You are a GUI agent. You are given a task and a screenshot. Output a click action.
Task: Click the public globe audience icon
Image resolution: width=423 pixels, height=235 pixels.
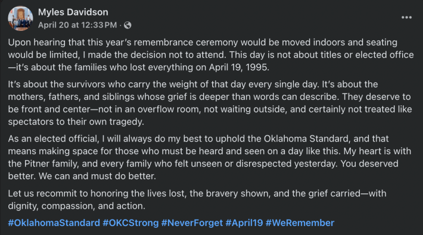127,26
